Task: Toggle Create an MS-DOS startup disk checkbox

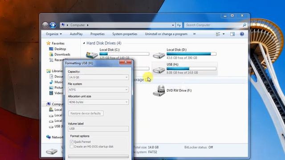Action: tap(72, 146)
